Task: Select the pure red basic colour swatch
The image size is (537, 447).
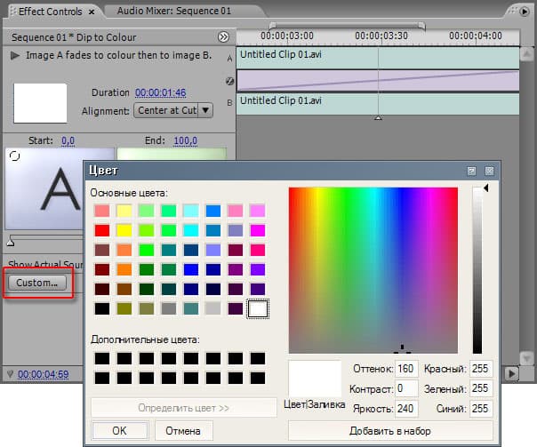Action: (x=102, y=230)
